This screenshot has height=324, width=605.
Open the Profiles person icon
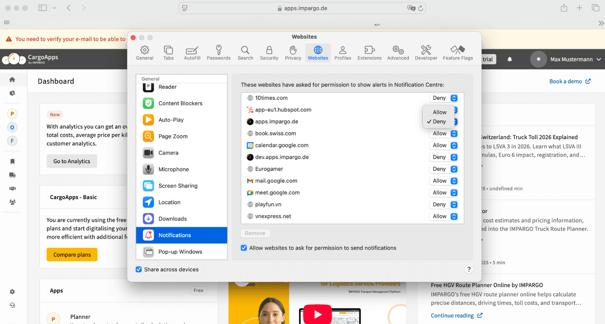pos(343,53)
